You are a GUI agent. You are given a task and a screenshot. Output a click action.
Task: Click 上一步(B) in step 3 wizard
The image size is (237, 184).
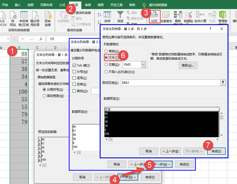171,151
